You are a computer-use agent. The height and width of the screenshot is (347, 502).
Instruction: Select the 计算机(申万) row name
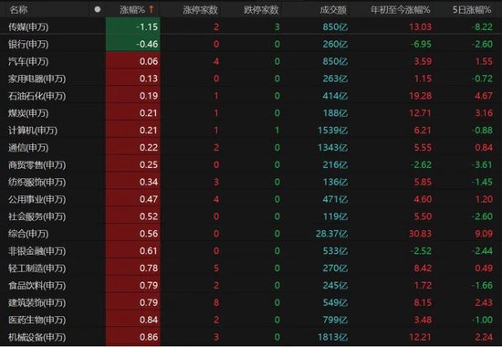[33, 131]
